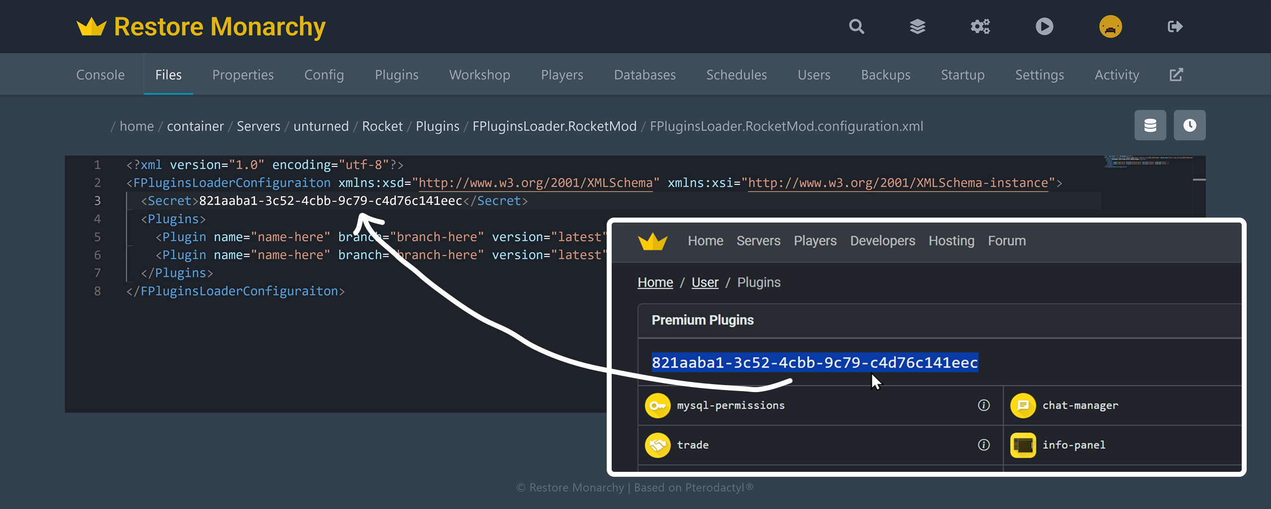Click the trade handshake icon
The image size is (1271, 509).
point(658,445)
